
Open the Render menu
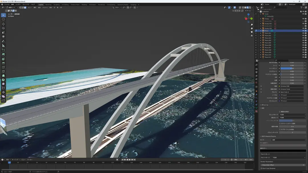(x=18, y=4)
